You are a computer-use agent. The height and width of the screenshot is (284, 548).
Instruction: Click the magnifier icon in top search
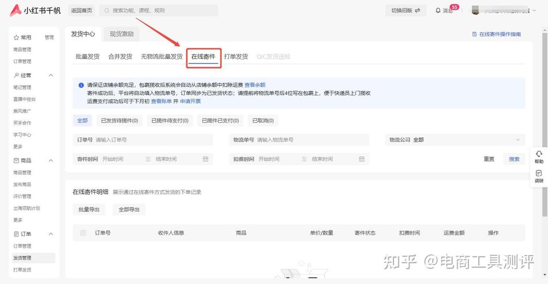(106, 10)
